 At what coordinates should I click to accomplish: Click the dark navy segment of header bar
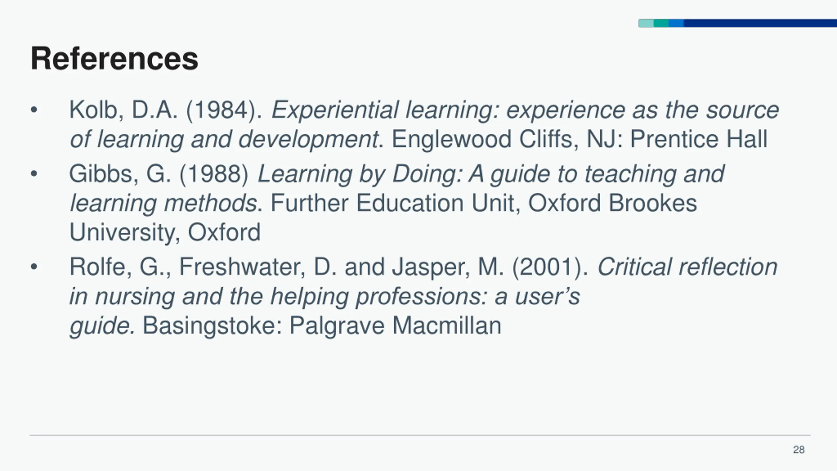[760, 23]
